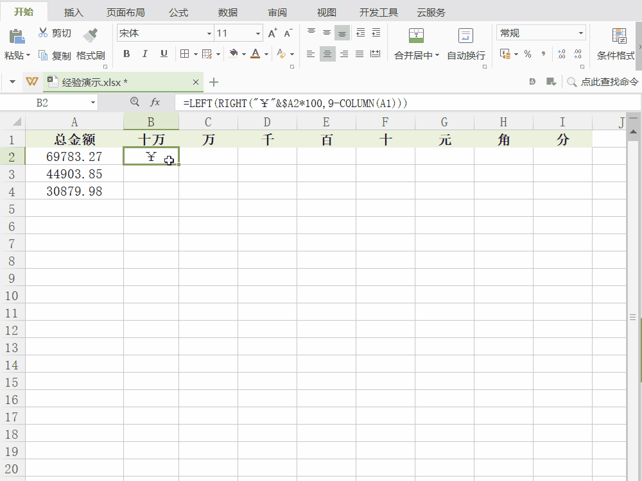642x481 pixels.
Task: Toggle bold formatting
Action: click(126, 54)
